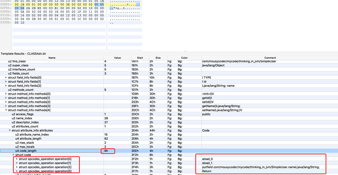
Task: Click the 02F0h: address in hex view
Action: (x=6, y=8)
